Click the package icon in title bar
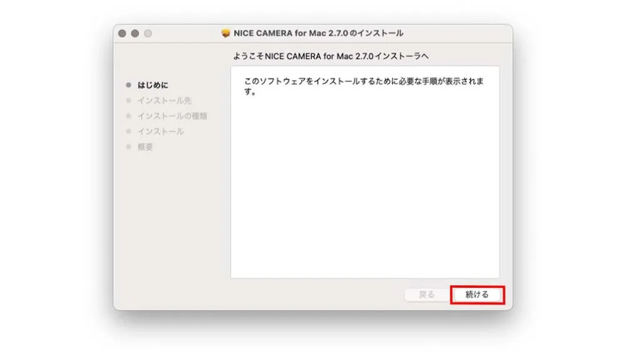This screenshot has height=358, width=626. 225,33
